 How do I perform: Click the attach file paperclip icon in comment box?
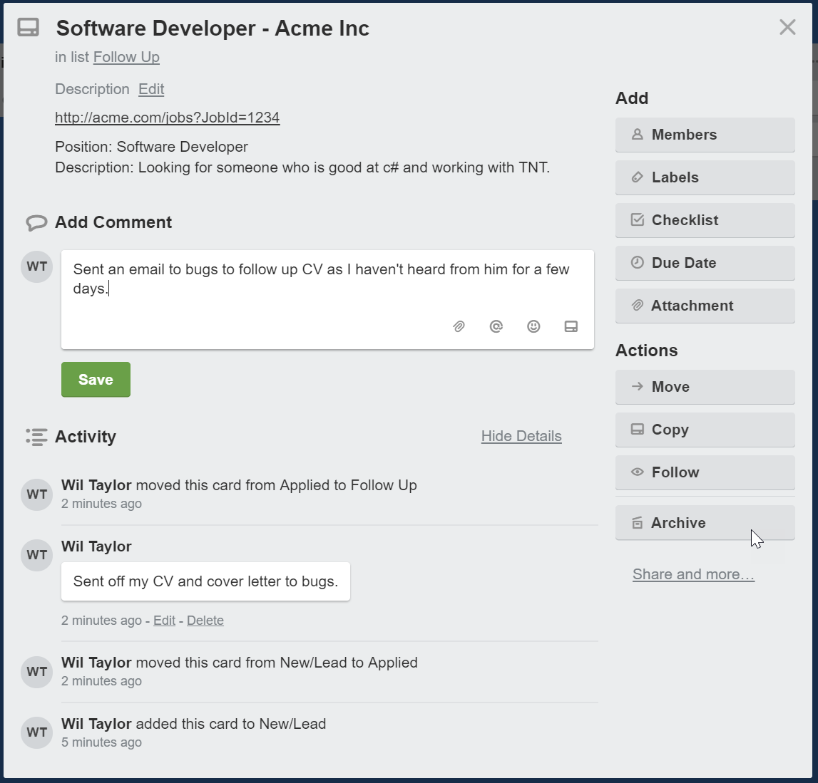(x=459, y=326)
